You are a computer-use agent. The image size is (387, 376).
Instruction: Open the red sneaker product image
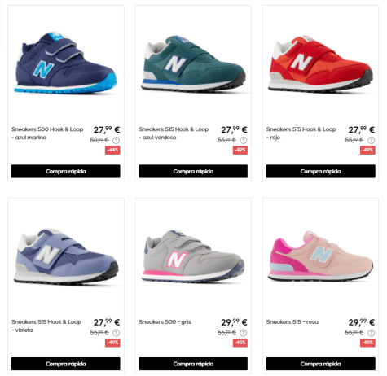click(x=321, y=63)
